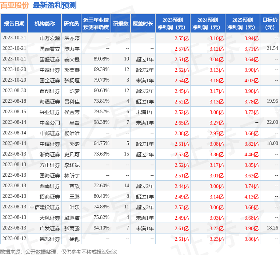The height and width of the screenshot is (255, 280).
Task: Click the 百亚股份 title text
Action: point(15,5)
